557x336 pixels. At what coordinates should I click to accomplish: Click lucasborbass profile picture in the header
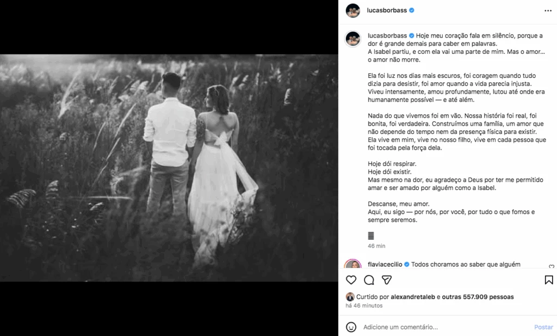(x=352, y=10)
